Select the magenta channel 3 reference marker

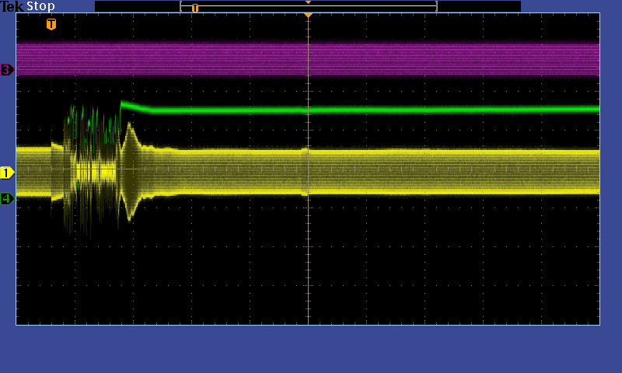point(7,70)
